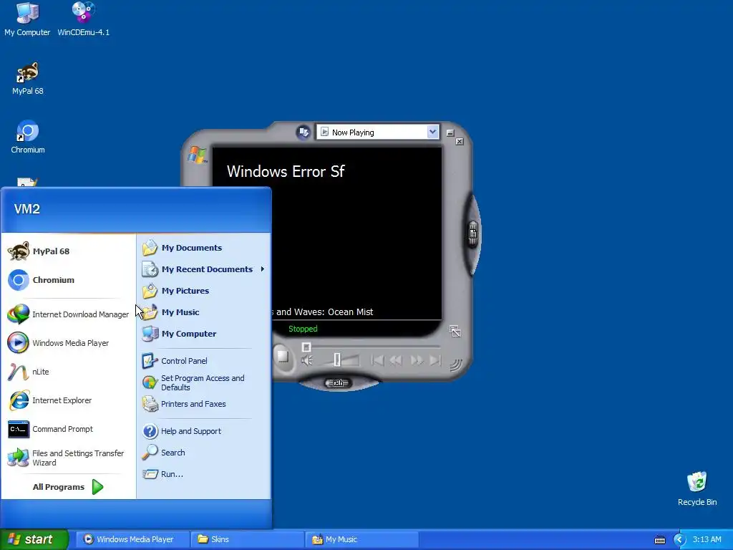Open the Now Playing dropdown in Media Player

[433, 132]
